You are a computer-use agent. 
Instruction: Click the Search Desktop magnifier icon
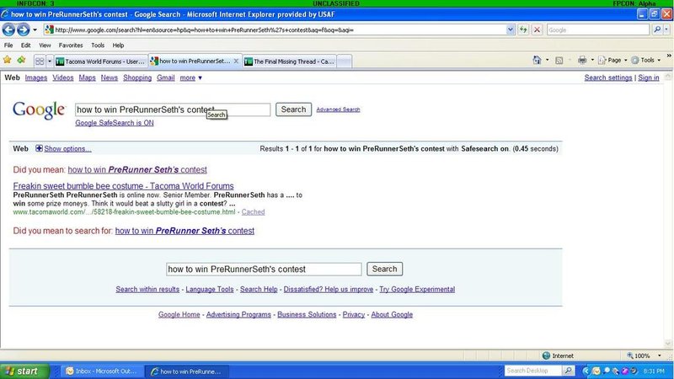point(568,371)
